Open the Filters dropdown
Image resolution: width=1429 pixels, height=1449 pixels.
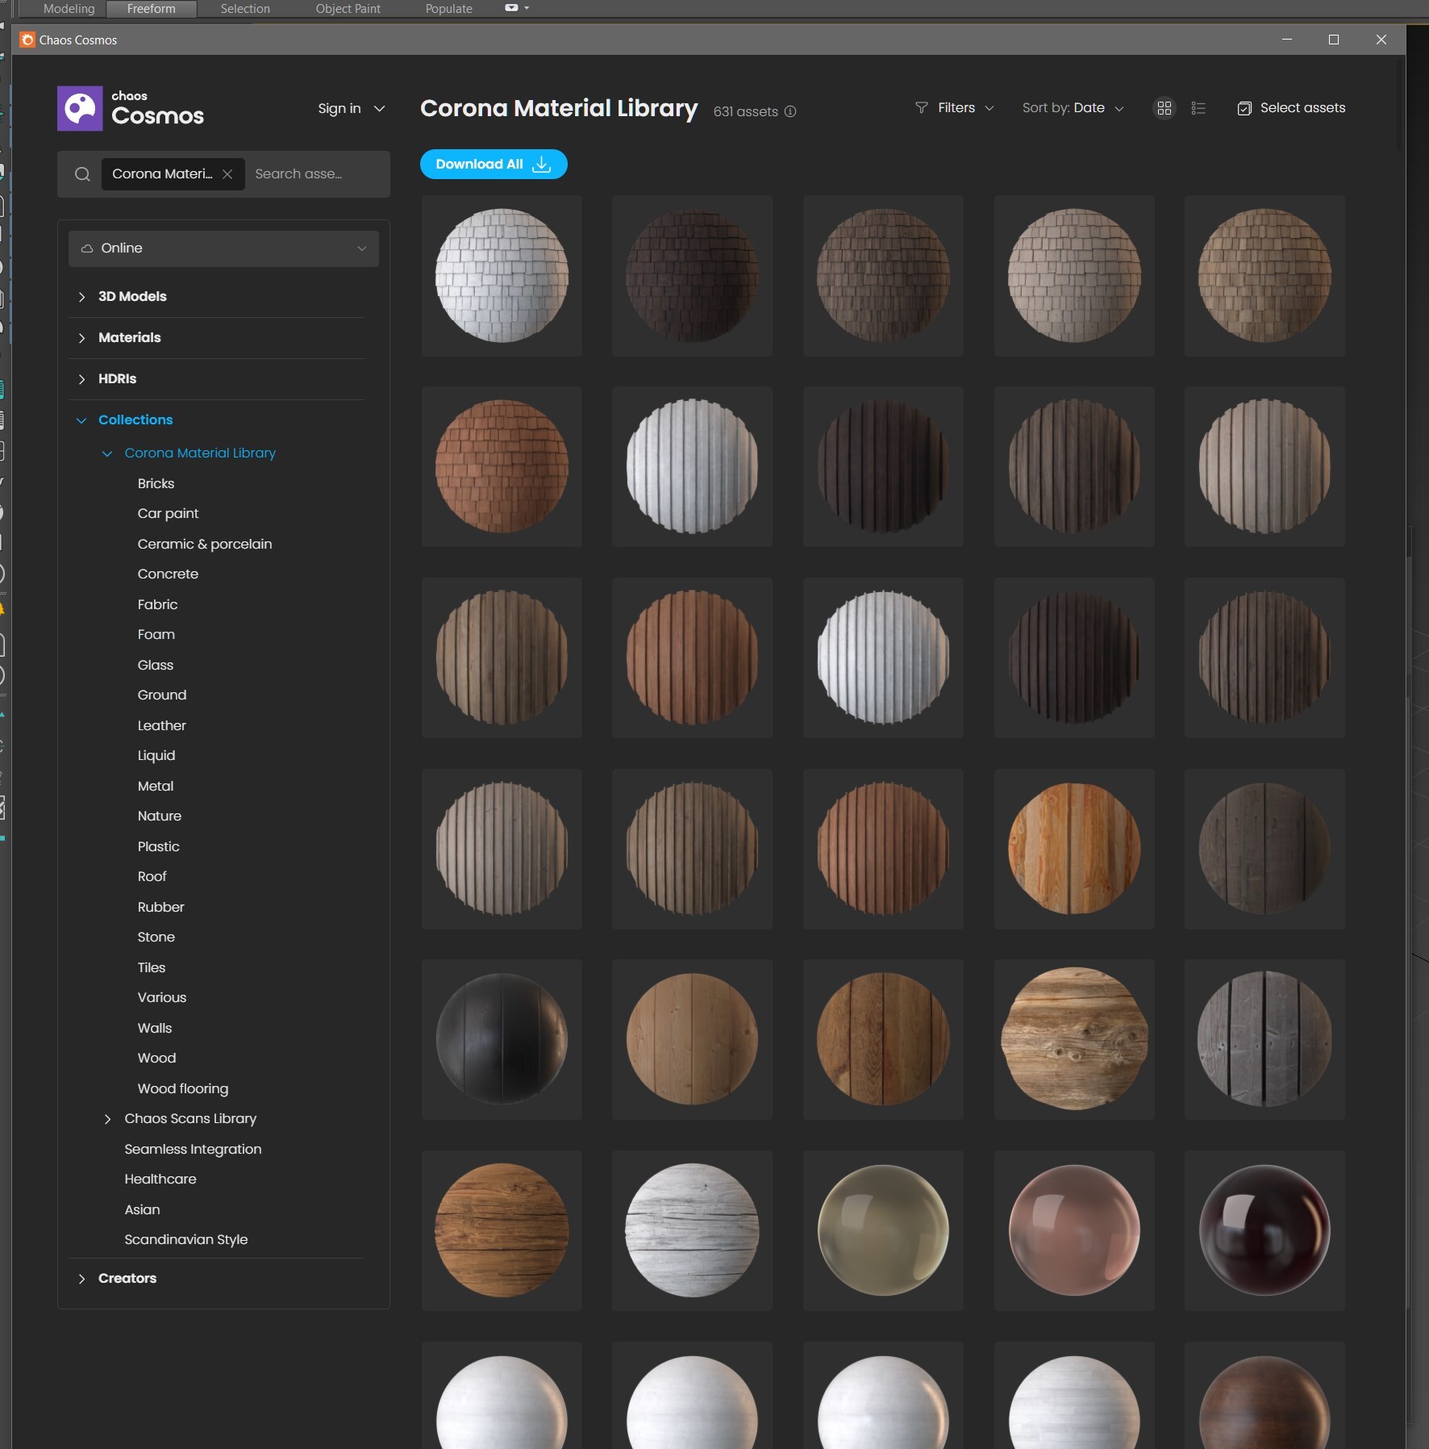pyautogui.click(x=955, y=108)
